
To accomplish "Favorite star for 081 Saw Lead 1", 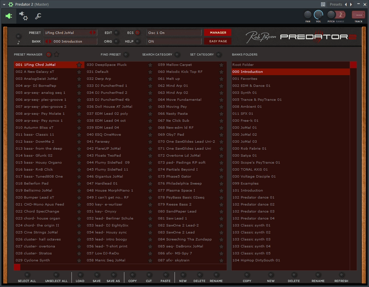I will [x=221, y=218].
